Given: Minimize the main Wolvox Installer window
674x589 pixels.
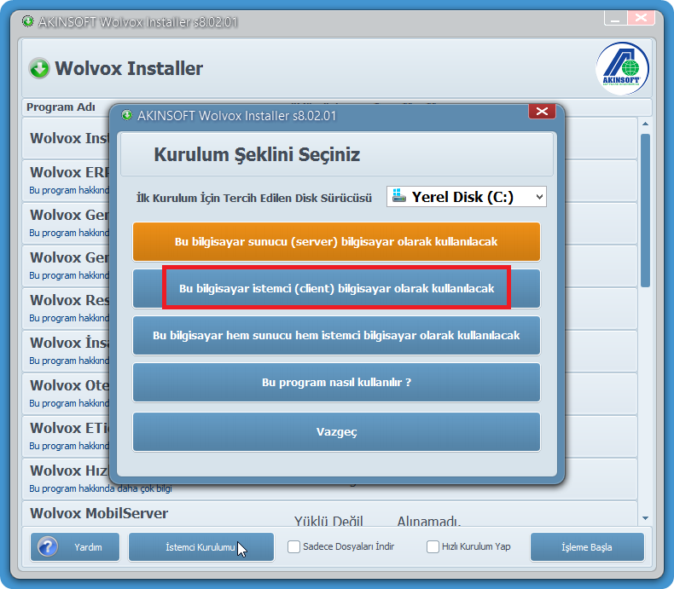Looking at the screenshot, I should (615, 19).
